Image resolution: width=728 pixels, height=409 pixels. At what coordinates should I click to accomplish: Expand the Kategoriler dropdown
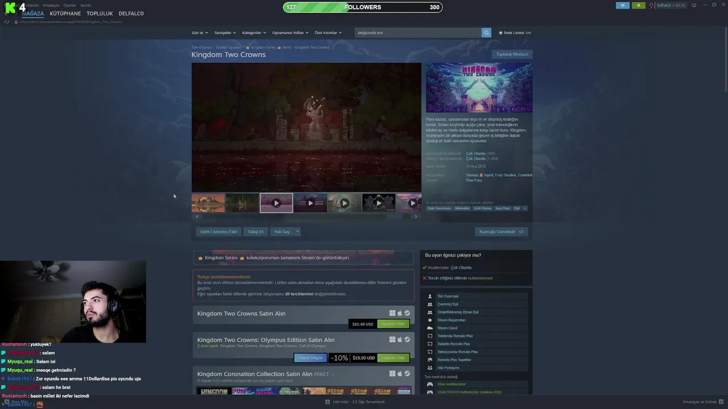(254, 33)
